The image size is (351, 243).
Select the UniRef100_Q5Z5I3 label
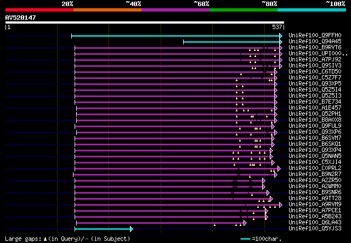click(x=315, y=96)
